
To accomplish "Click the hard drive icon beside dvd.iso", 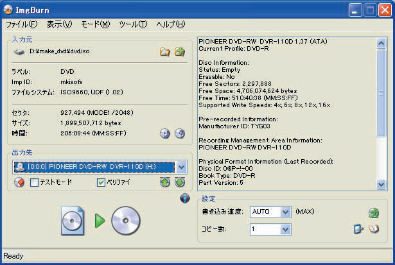I will [19, 52].
